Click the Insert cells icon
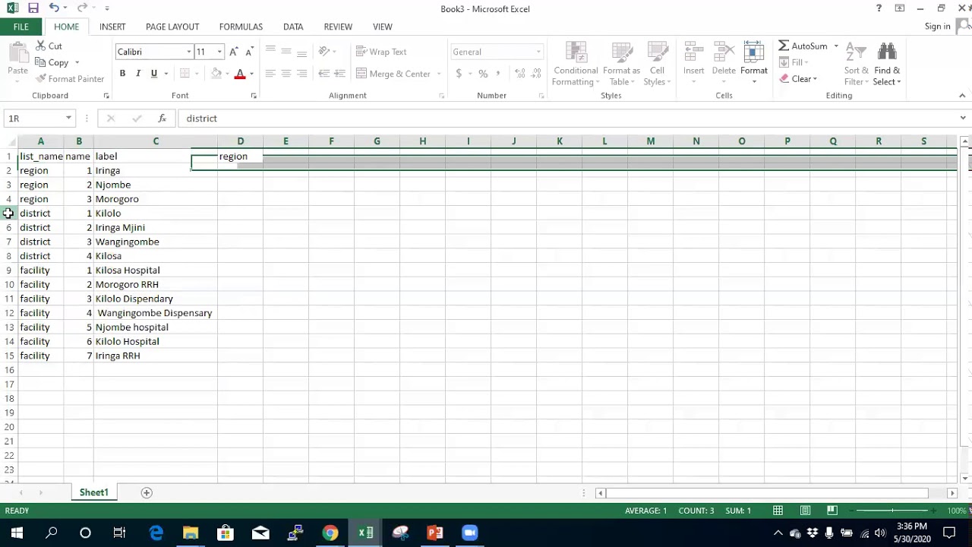The height and width of the screenshot is (547, 972). pos(693,52)
